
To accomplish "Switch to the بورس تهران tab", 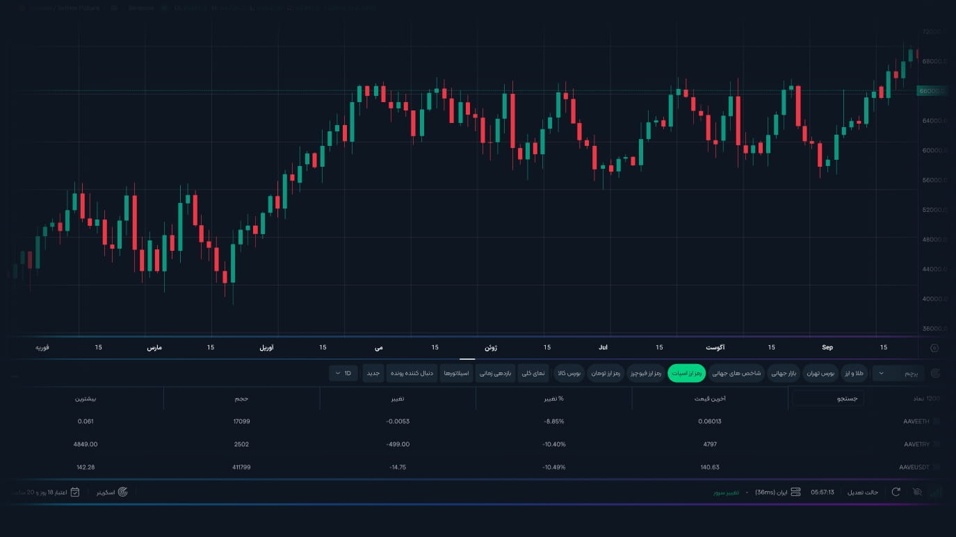I will click(x=820, y=373).
